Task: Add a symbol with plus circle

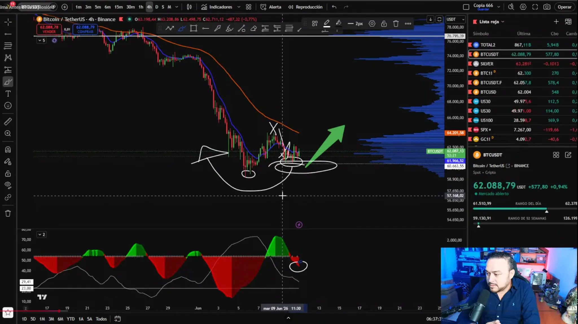Action: (65, 7)
